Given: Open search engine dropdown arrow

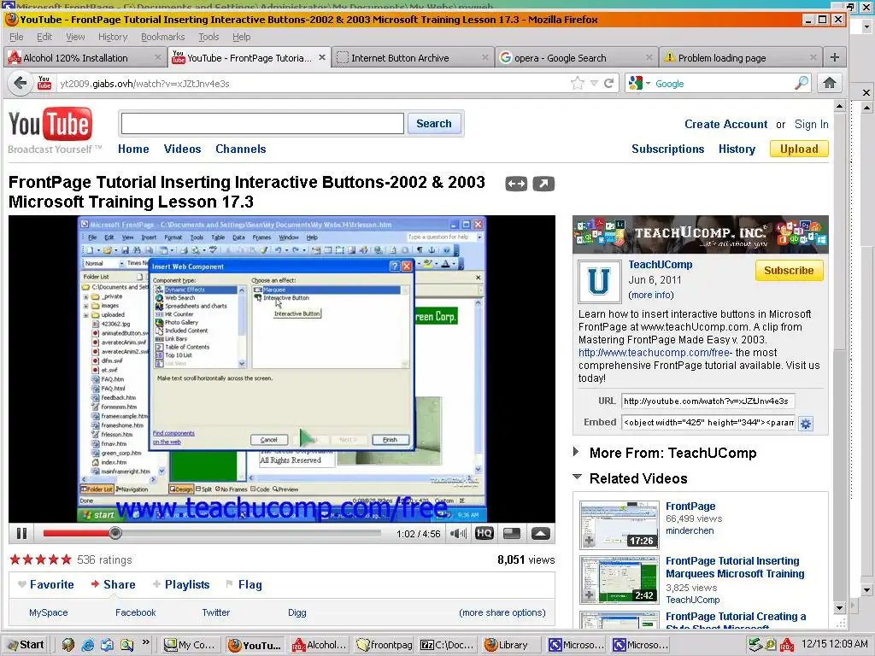Looking at the screenshot, I should [648, 84].
